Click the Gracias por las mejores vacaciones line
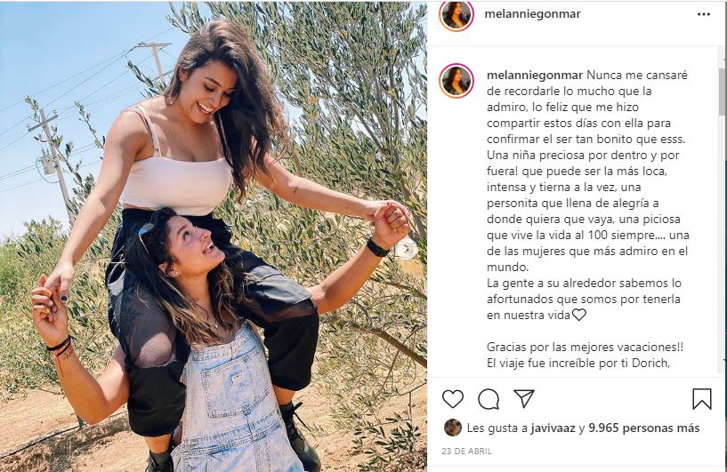The height and width of the screenshot is (472, 727). pyautogui.click(x=585, y=347)
